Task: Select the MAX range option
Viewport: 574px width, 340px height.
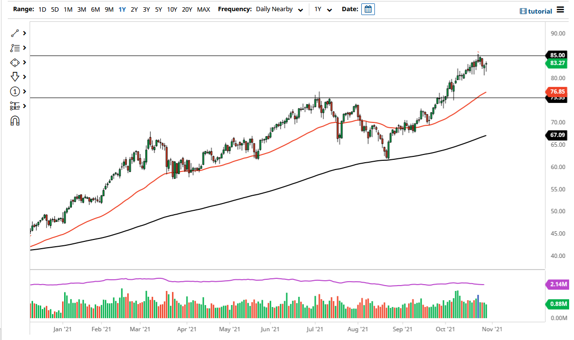Action: (203, 9)
